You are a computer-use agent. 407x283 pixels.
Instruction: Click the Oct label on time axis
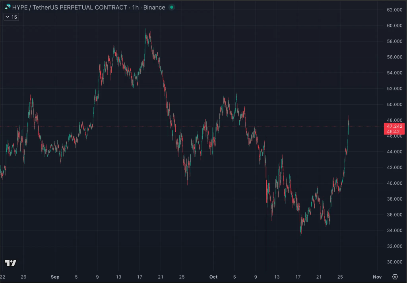coord(213,277)
